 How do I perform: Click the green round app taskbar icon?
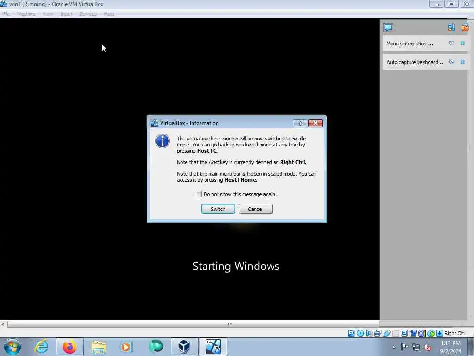[156, 347]
